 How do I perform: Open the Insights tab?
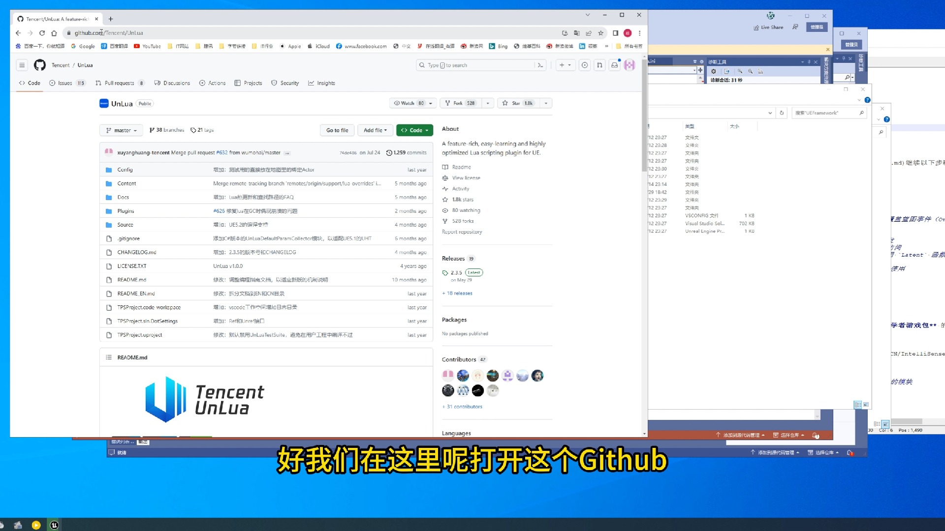click(x=321, y=83)
